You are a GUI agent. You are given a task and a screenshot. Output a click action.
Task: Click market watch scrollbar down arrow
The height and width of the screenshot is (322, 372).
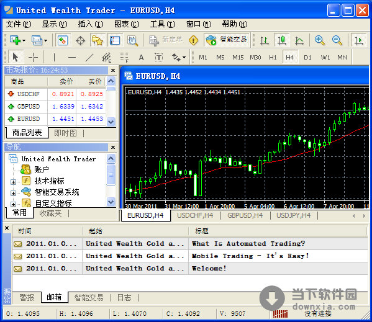click(111, 122)
